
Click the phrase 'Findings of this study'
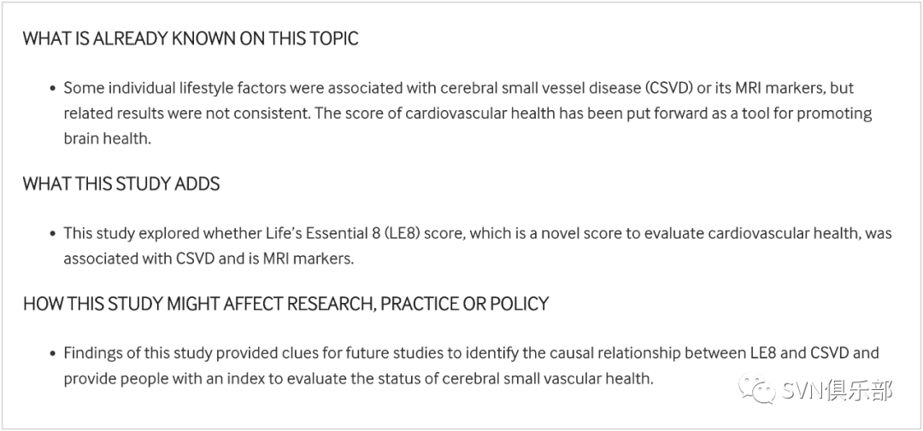click(138, 353)
